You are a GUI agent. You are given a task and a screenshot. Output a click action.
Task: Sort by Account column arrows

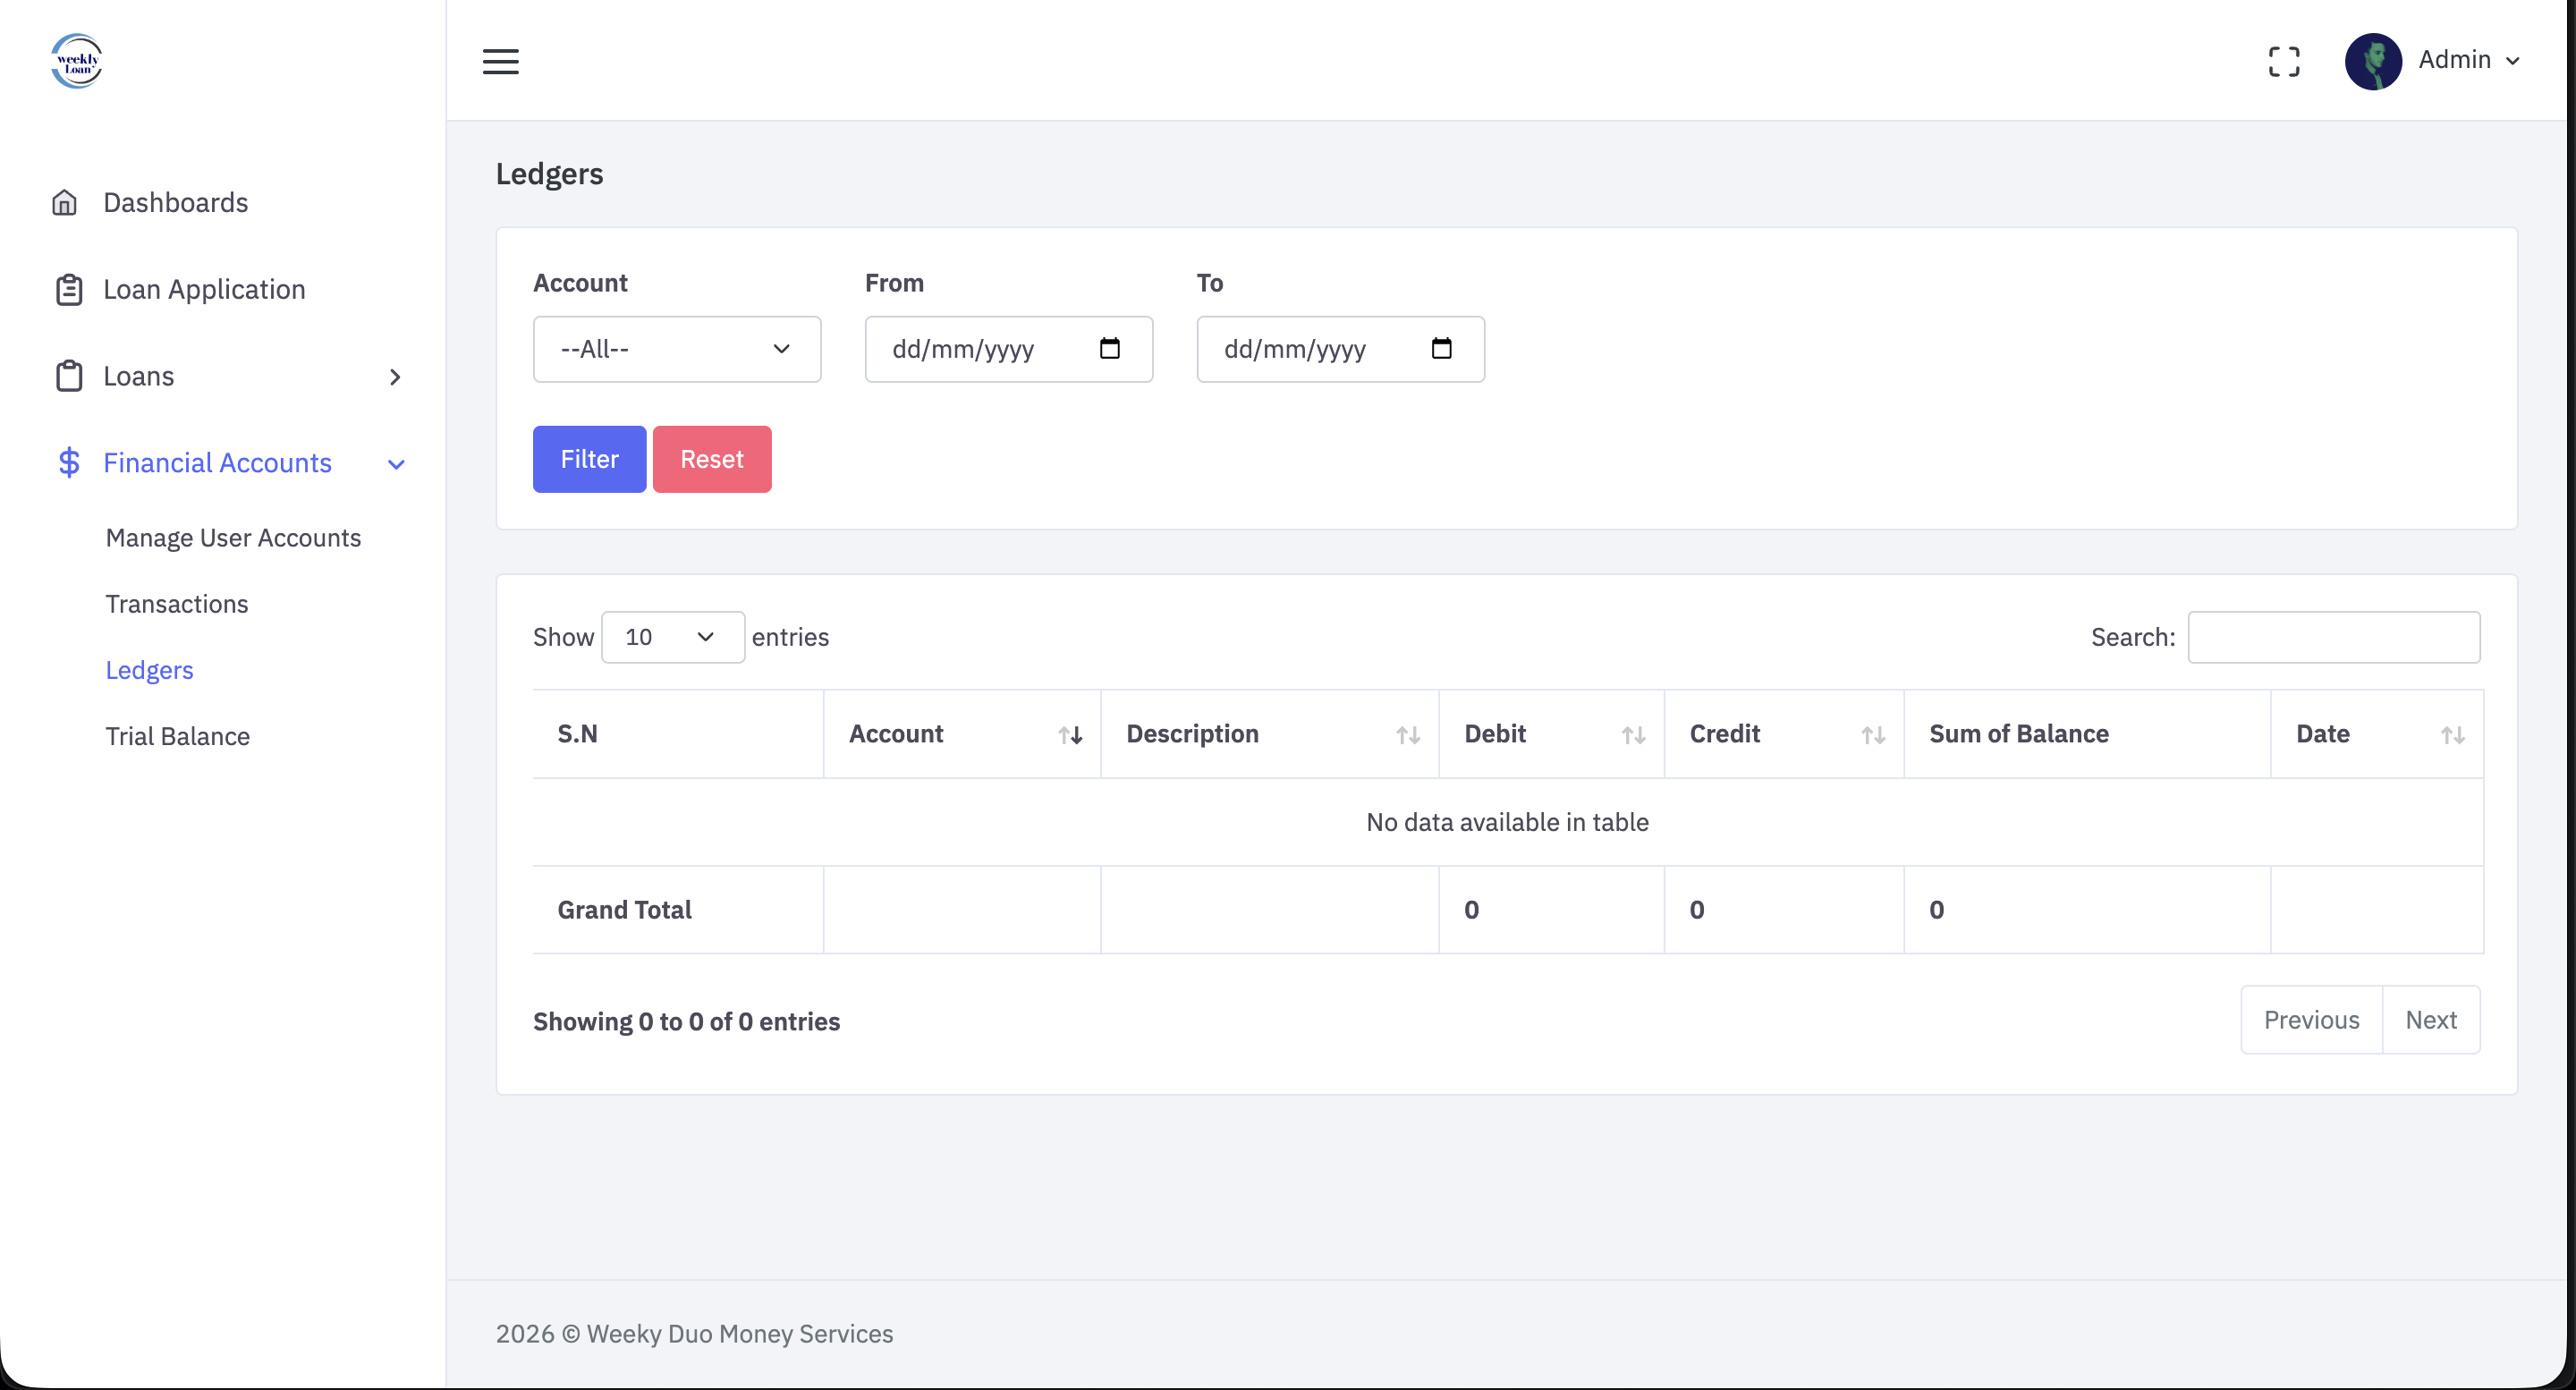click(1070, 735)
